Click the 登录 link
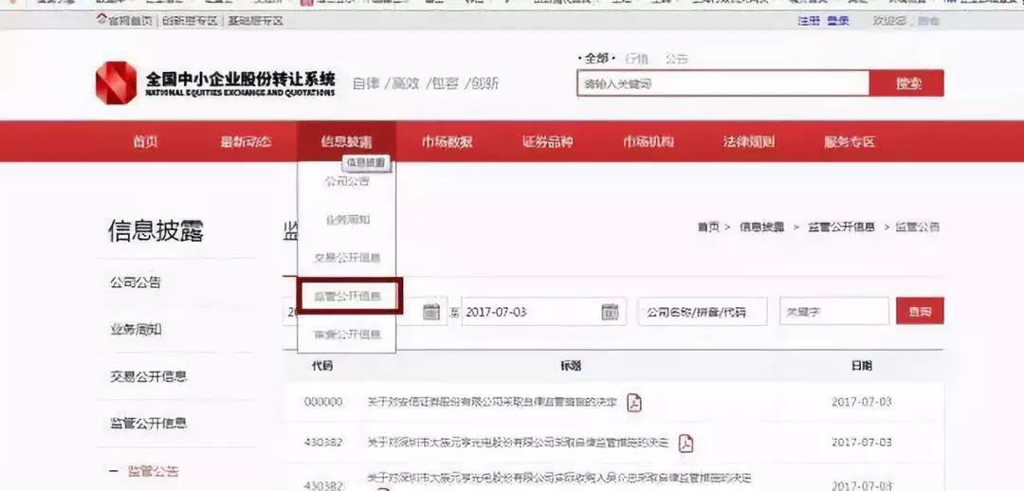The image size is (1024, 491). [x=838, y=21]
